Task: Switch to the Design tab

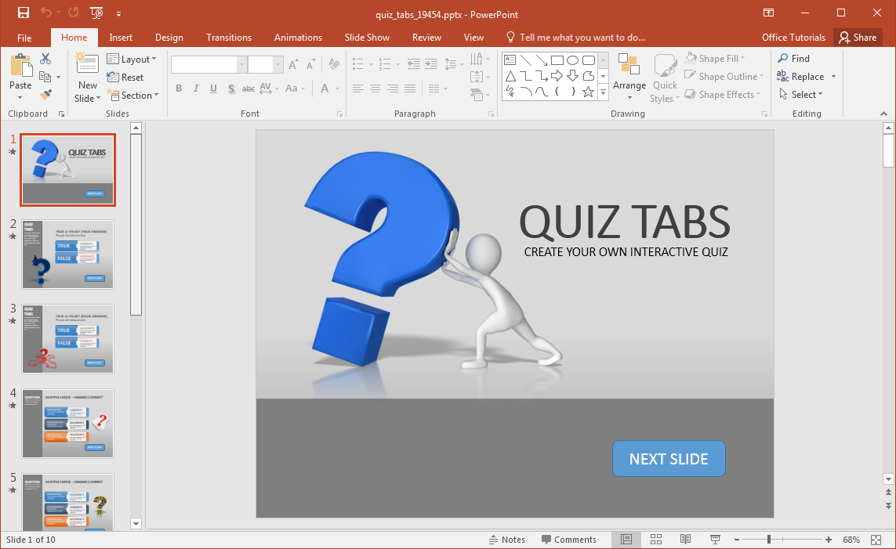Action: point(169,37)
